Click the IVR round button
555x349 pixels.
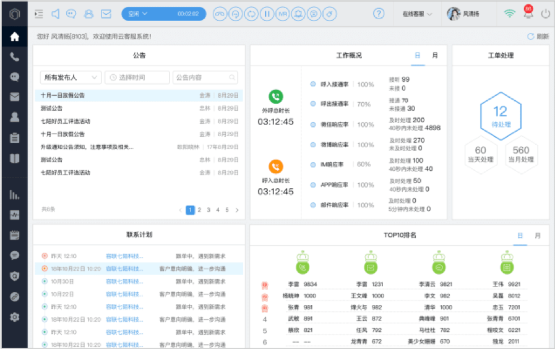point(283,14)
